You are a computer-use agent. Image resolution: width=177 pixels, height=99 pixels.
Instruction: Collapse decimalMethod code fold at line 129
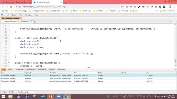(x=8, y=63)
